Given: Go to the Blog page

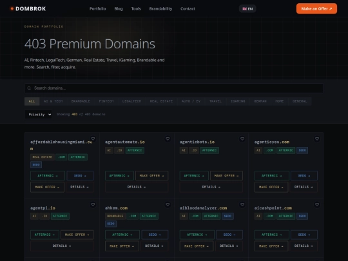Looking at the screenshot, I should point(119,8).
